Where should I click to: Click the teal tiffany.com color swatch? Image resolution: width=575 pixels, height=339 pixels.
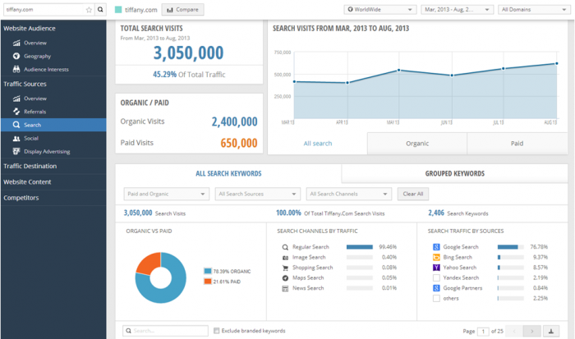pyautogui.click(x=118, y=10)
